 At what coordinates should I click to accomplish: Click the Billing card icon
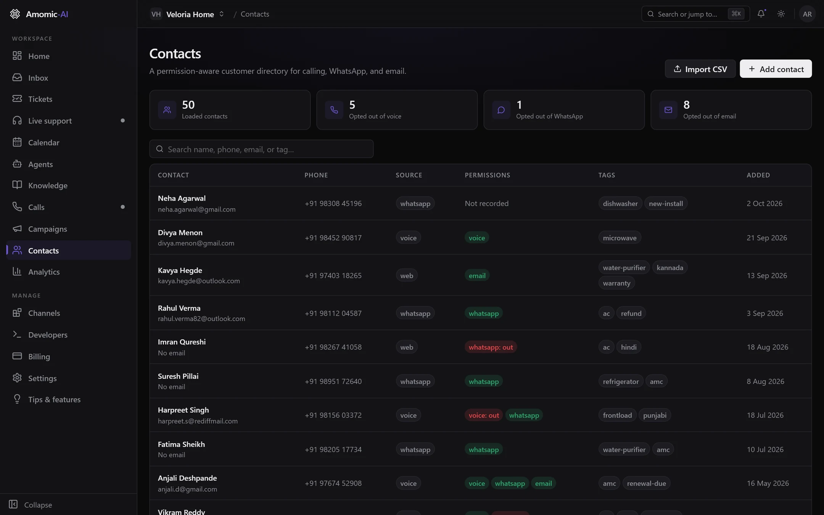17,356
